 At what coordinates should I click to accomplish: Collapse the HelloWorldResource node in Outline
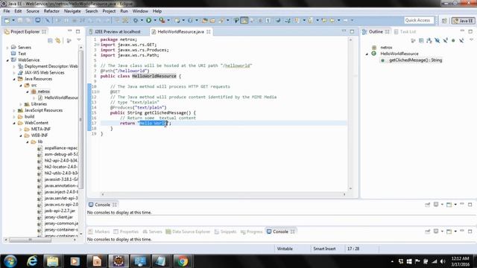pyautogui.click(x=367, y=54)
